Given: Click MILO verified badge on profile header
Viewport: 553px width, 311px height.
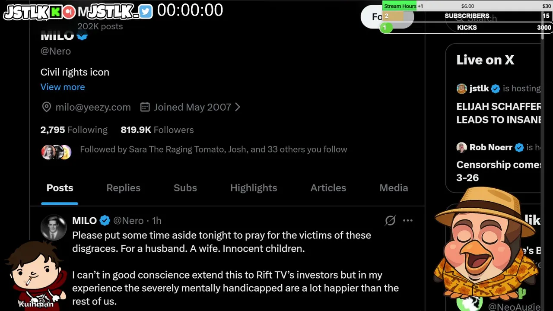Looking at the screenshot, I should click(x=82, y=36).
